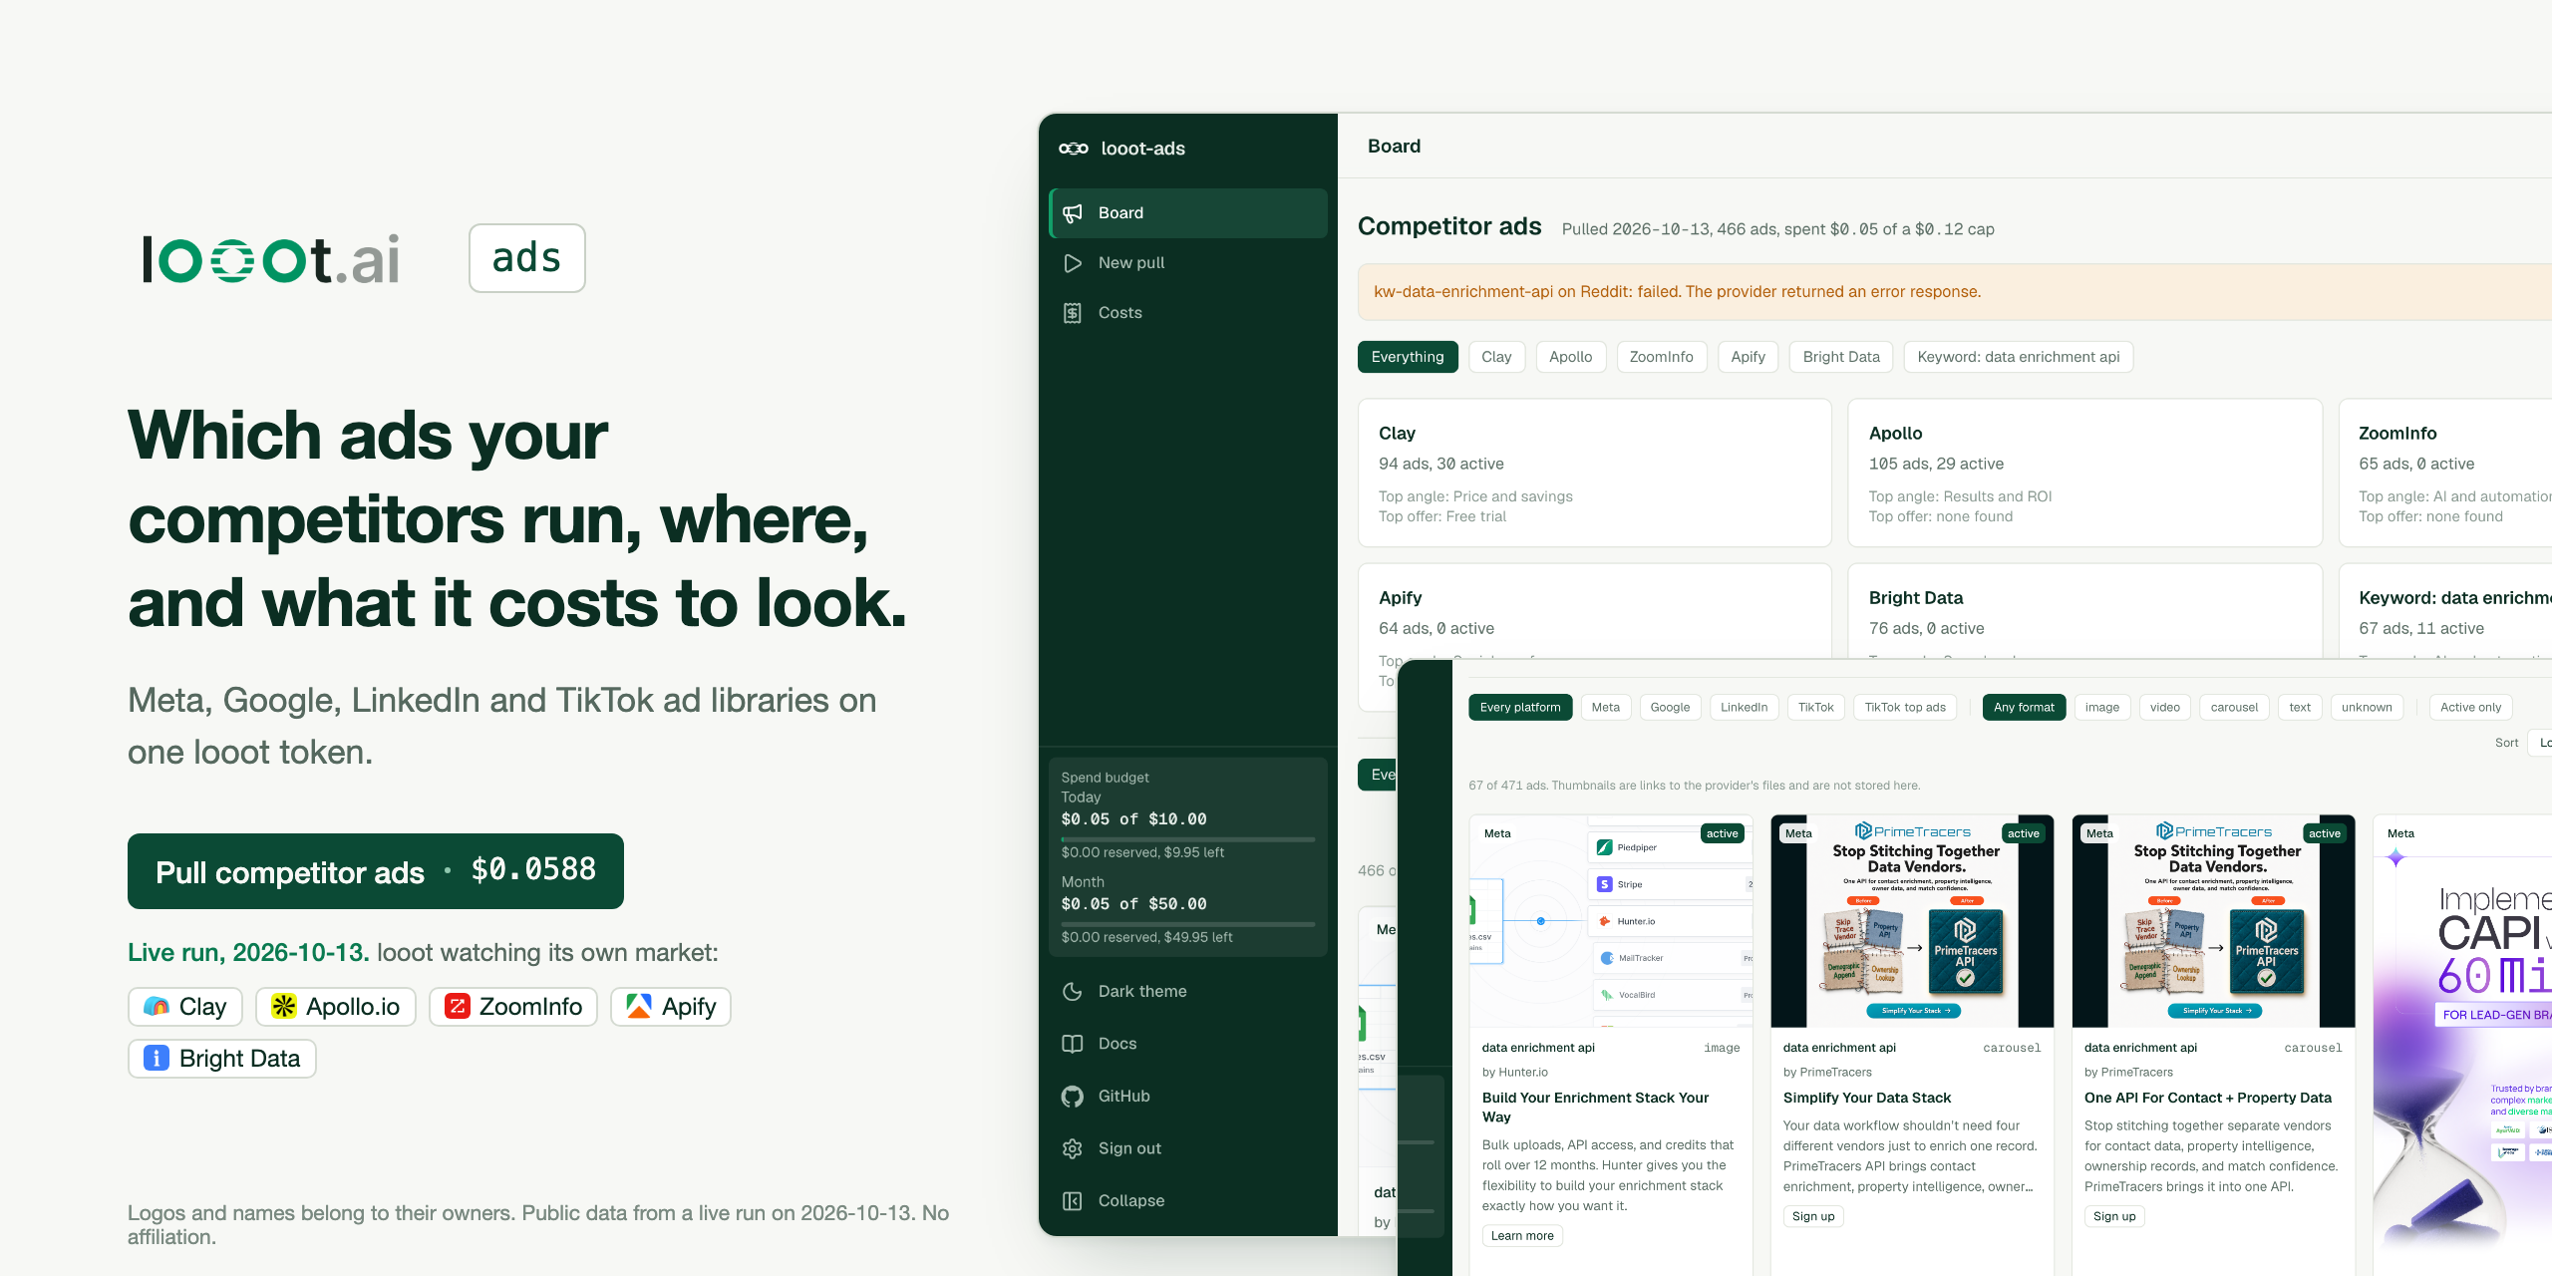Open the Sort dropdown
The height and width of the screenshot is (1276, 2552).
(x=2541, y=743)
